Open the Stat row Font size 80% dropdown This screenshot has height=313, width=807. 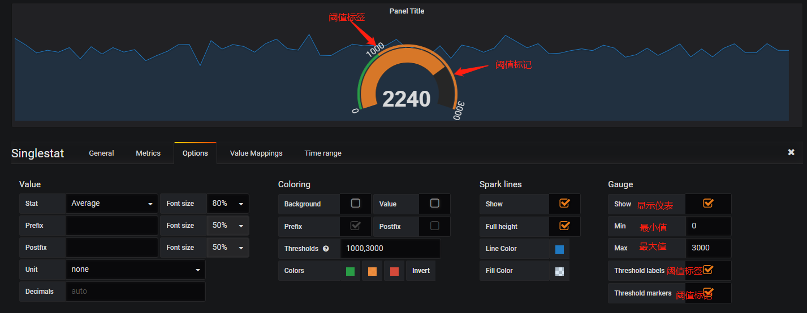click(228, 204)
